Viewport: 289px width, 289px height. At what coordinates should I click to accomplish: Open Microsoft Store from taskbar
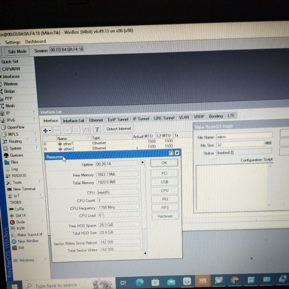click(x=155, y=282)
